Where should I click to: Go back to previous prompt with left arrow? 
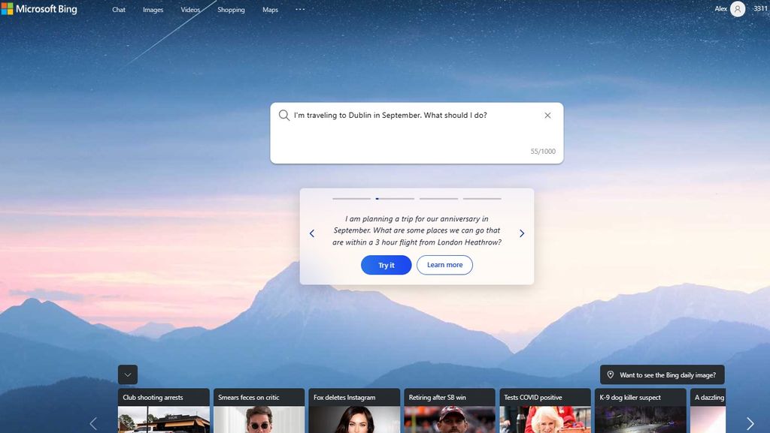pos(311,233)
